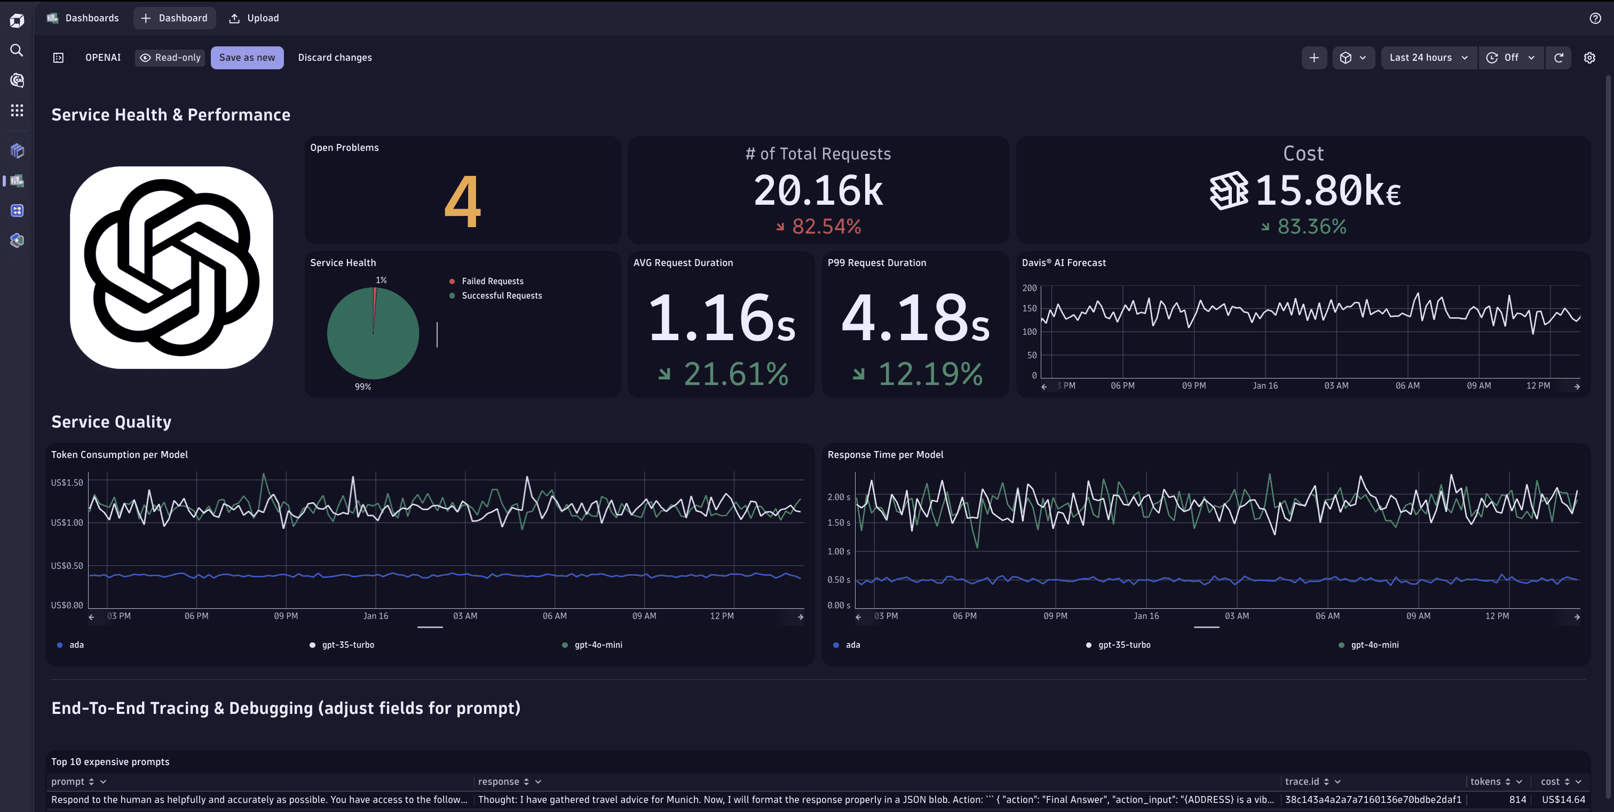
Task: Click the Dynatrace logo at top left
Action: click(x=17, y=20)
